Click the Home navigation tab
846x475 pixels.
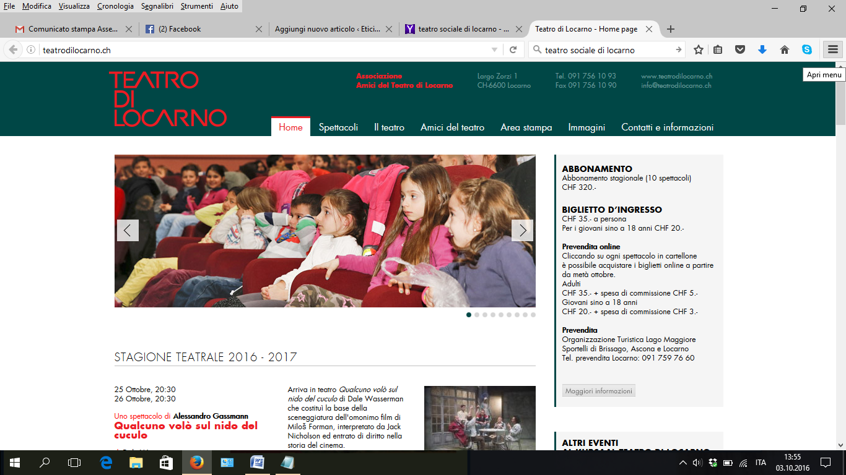pyautogui.click(x=290, y=127)
